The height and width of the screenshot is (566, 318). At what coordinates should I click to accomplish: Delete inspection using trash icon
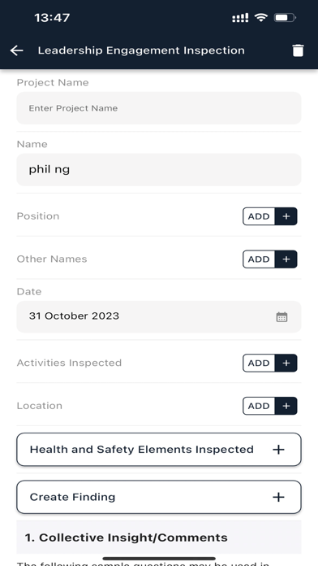(298, 50)
